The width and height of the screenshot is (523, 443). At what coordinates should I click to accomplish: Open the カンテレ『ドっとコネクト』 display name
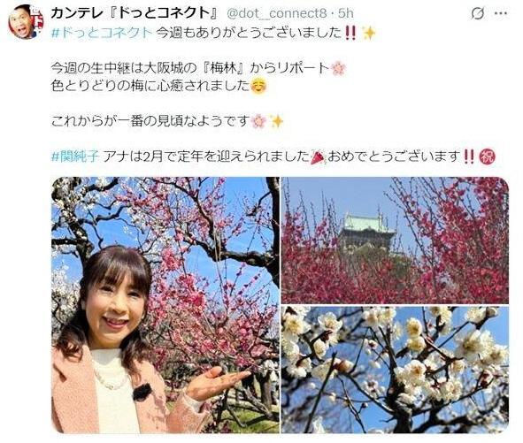coord(135,13)
